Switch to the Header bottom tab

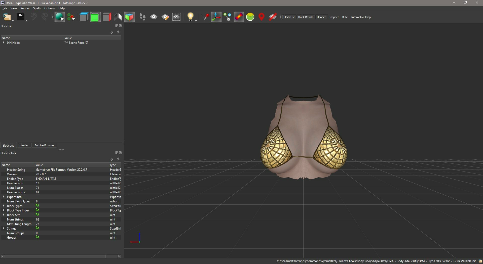[24, 145]
